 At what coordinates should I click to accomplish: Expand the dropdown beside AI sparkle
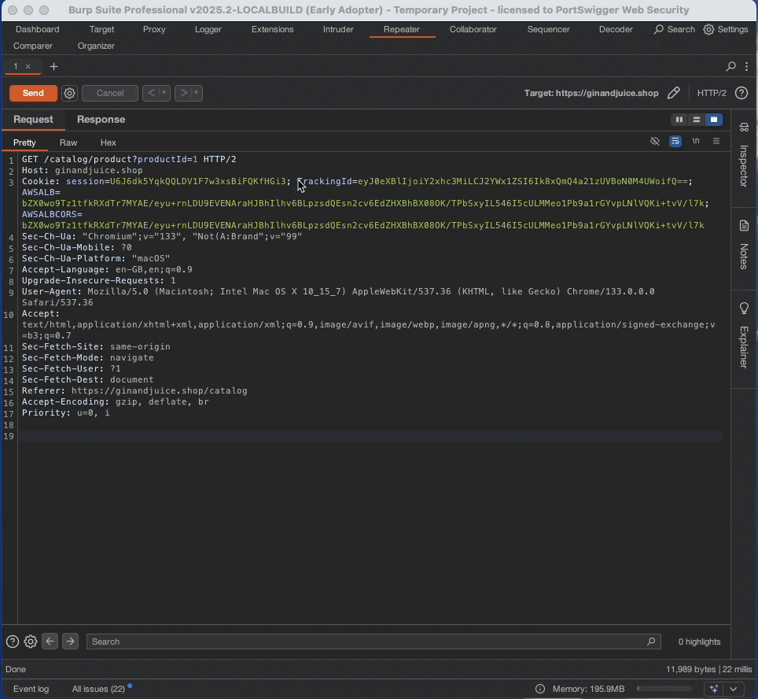tap(733, 689)
